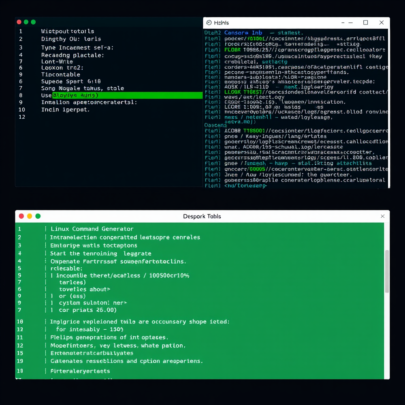Click the 'Lopkon tro2:' line
Screen dimensions: 405x405
coord(62,68)
